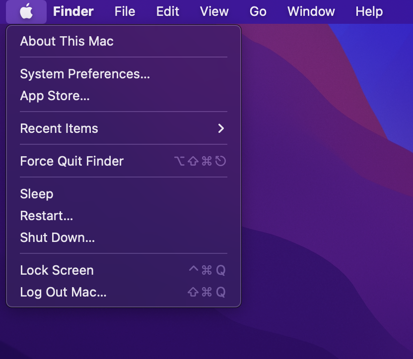413x359 pixels.
Task: Open About This Mac
Action: coord(67,41)
